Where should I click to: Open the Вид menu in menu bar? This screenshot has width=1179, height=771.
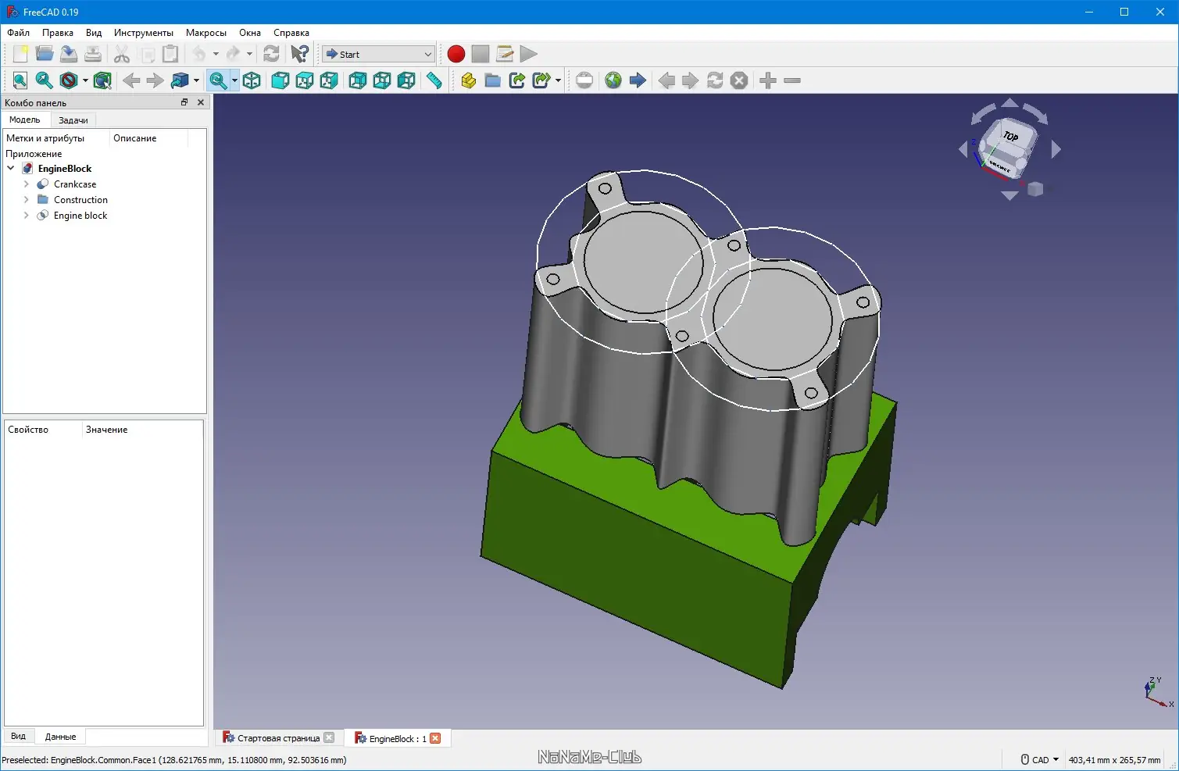point(94,33)
